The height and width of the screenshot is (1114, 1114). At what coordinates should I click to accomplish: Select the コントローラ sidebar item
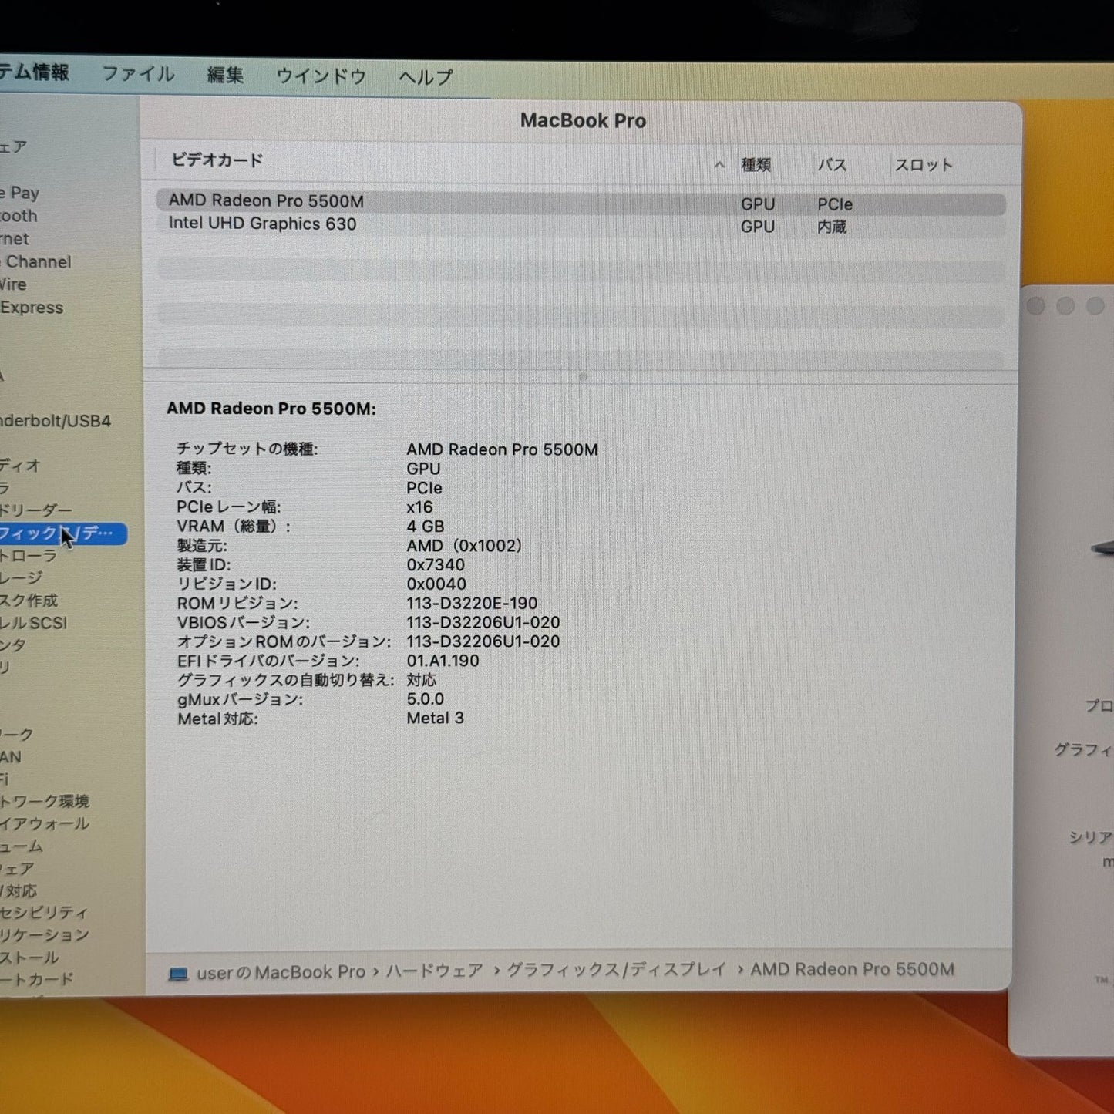[x=29, y=556]
